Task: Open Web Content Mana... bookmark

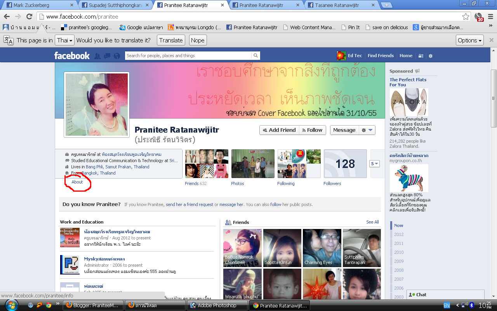Action: 309,28
